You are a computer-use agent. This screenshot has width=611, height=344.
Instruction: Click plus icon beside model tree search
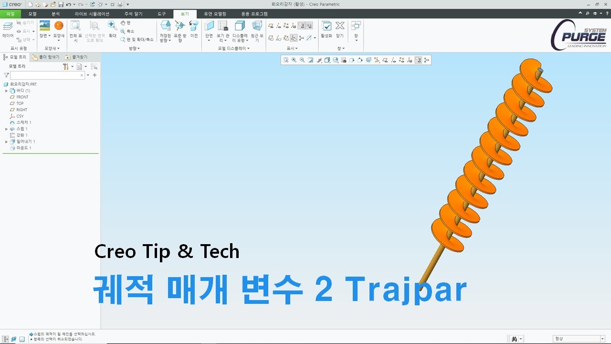coord(95,75)
